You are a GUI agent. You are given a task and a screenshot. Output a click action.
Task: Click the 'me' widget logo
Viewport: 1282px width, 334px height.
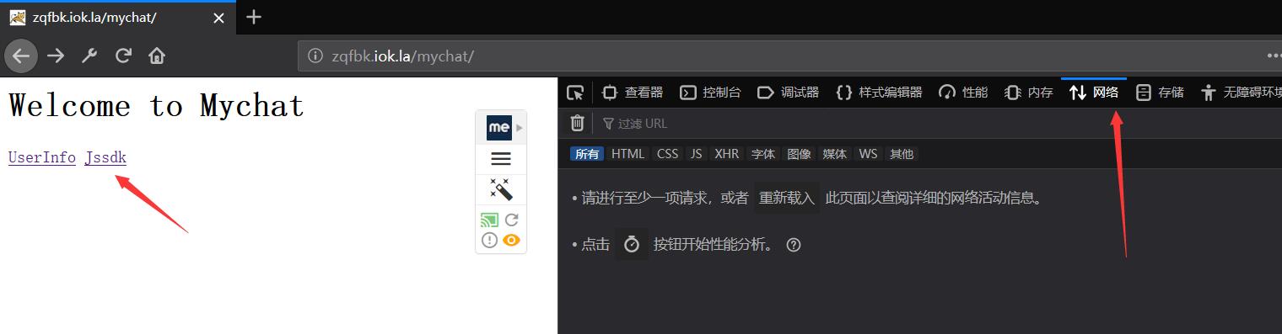499,128
